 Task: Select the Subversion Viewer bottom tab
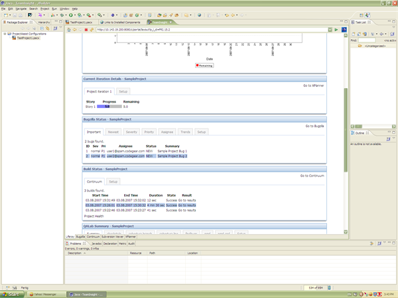point(112,236)
